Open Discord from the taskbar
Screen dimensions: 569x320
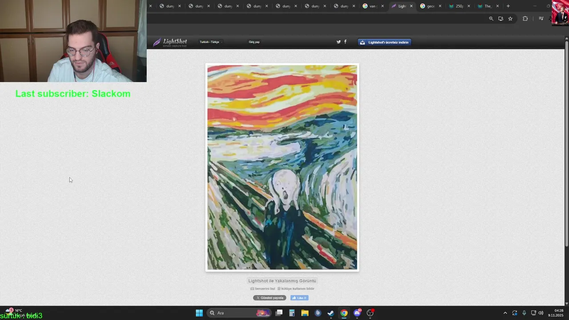357,313
